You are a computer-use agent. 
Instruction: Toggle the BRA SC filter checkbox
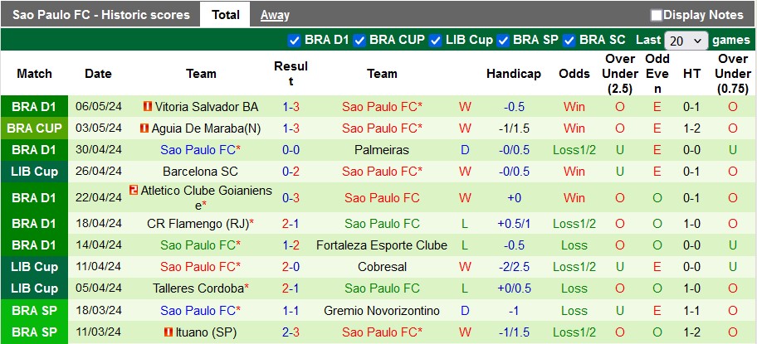click(x=569, y=40)
